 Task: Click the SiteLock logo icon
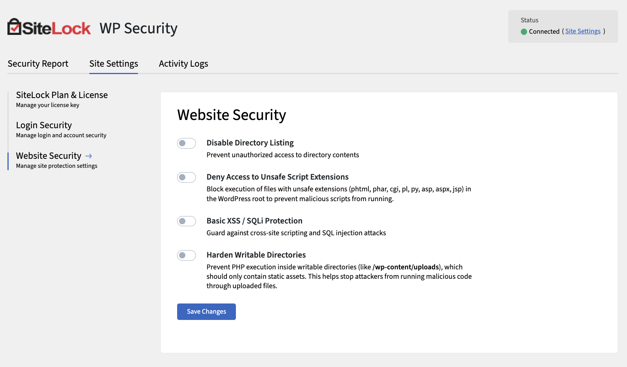[14, 27]
